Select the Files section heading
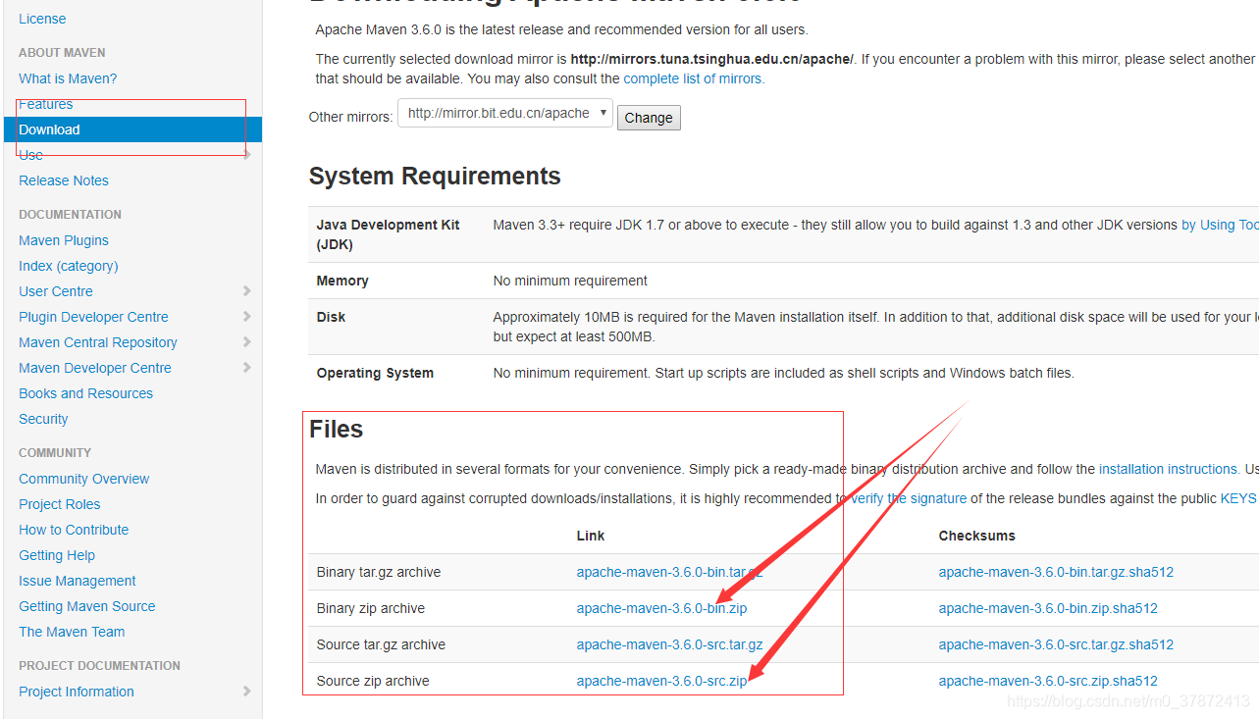Screen dimensions: 1259x719 pos(336,430)
